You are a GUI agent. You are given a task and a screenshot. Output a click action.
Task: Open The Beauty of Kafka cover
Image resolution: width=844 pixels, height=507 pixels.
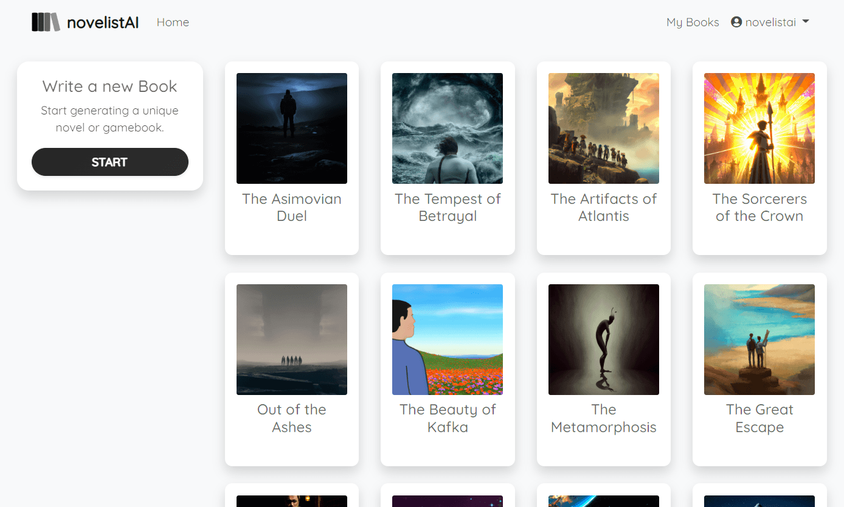448,340
